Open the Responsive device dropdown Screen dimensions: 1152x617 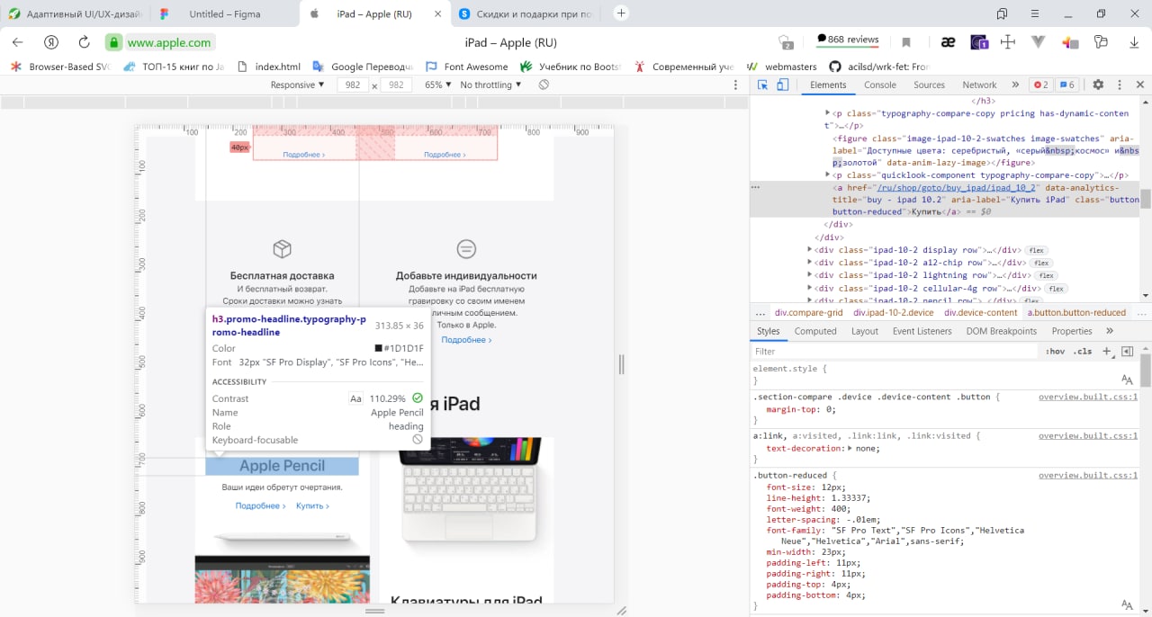click(x=298, y=85)
